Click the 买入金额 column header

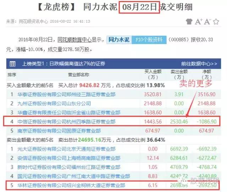coord(153,74)
